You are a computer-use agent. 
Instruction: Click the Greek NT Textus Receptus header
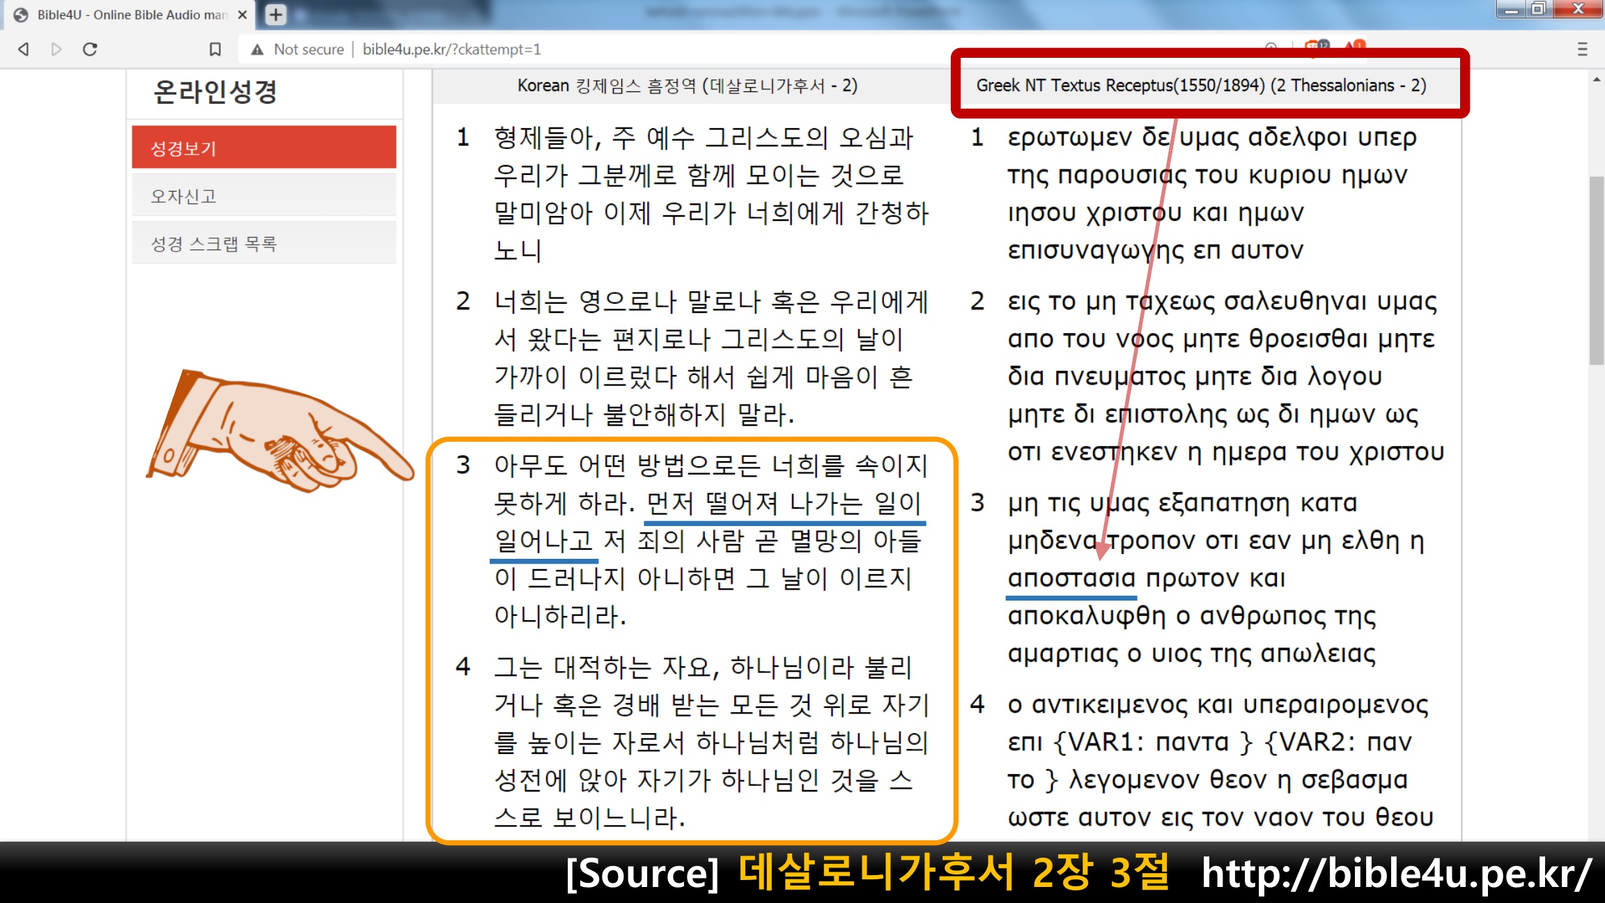(x=1201, y=86)
